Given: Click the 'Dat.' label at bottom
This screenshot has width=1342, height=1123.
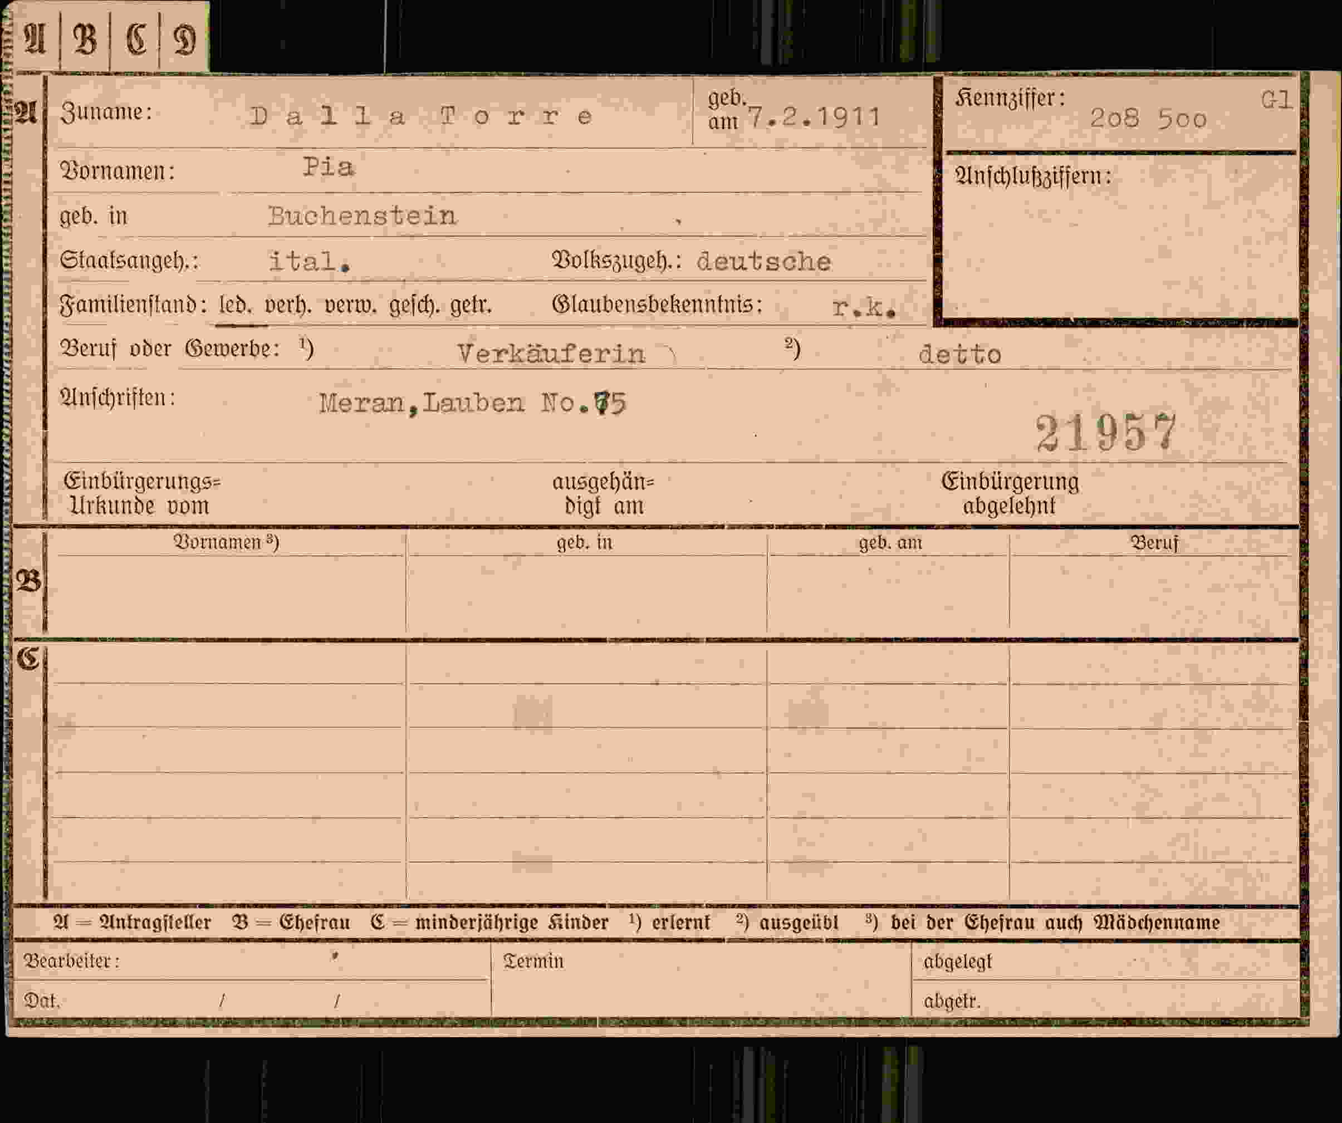Looking at the screenshot, I should click(42, 1000).
